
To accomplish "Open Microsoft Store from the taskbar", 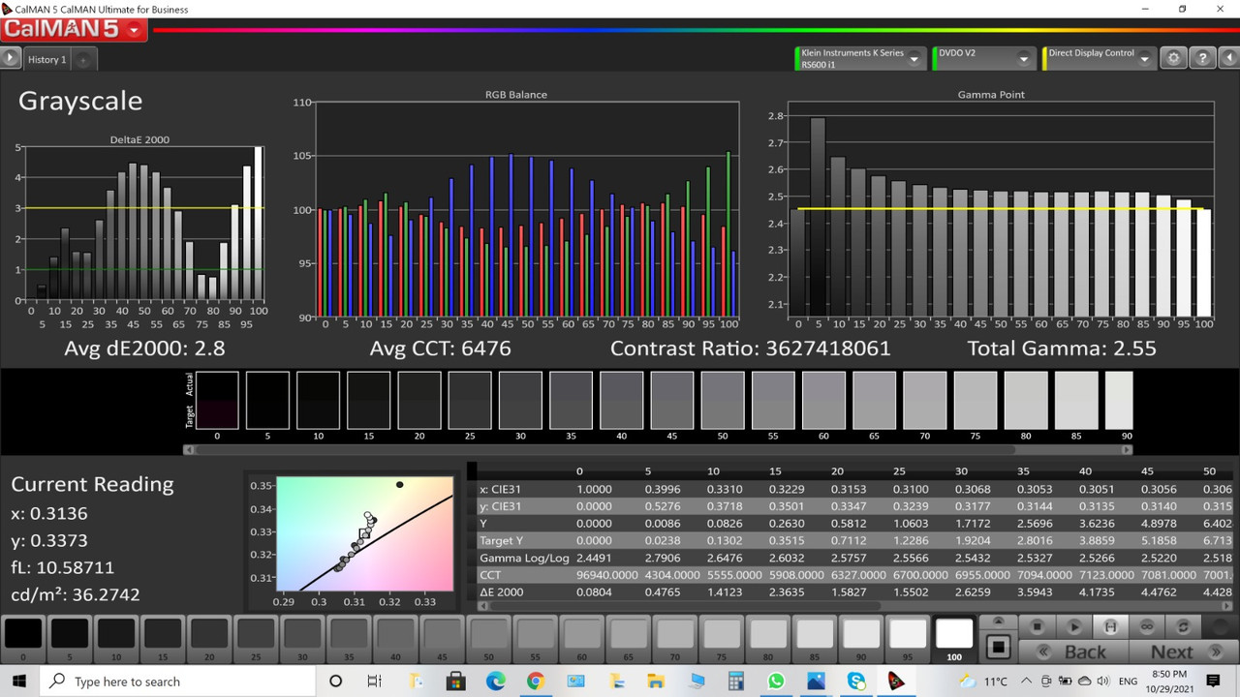I will click(455, 682).
